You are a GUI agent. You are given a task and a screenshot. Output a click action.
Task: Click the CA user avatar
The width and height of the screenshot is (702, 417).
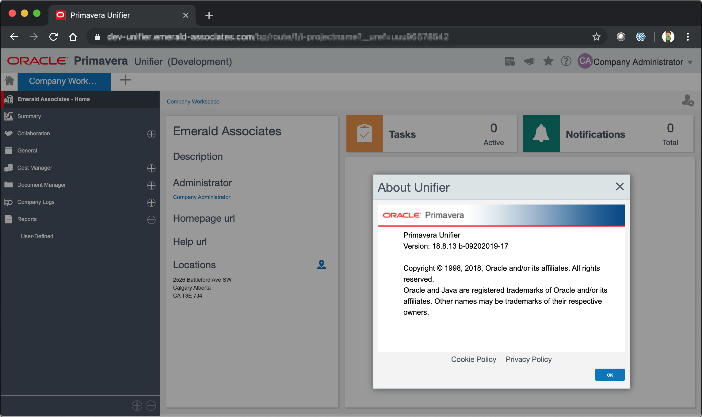(x=585, y=61)
